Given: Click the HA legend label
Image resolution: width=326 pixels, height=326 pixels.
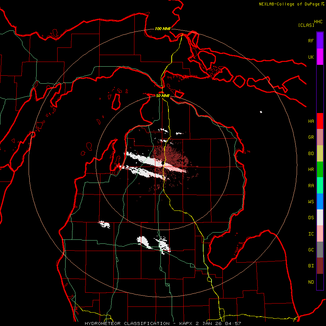Looking at the screenshot, I should point(311,121).
